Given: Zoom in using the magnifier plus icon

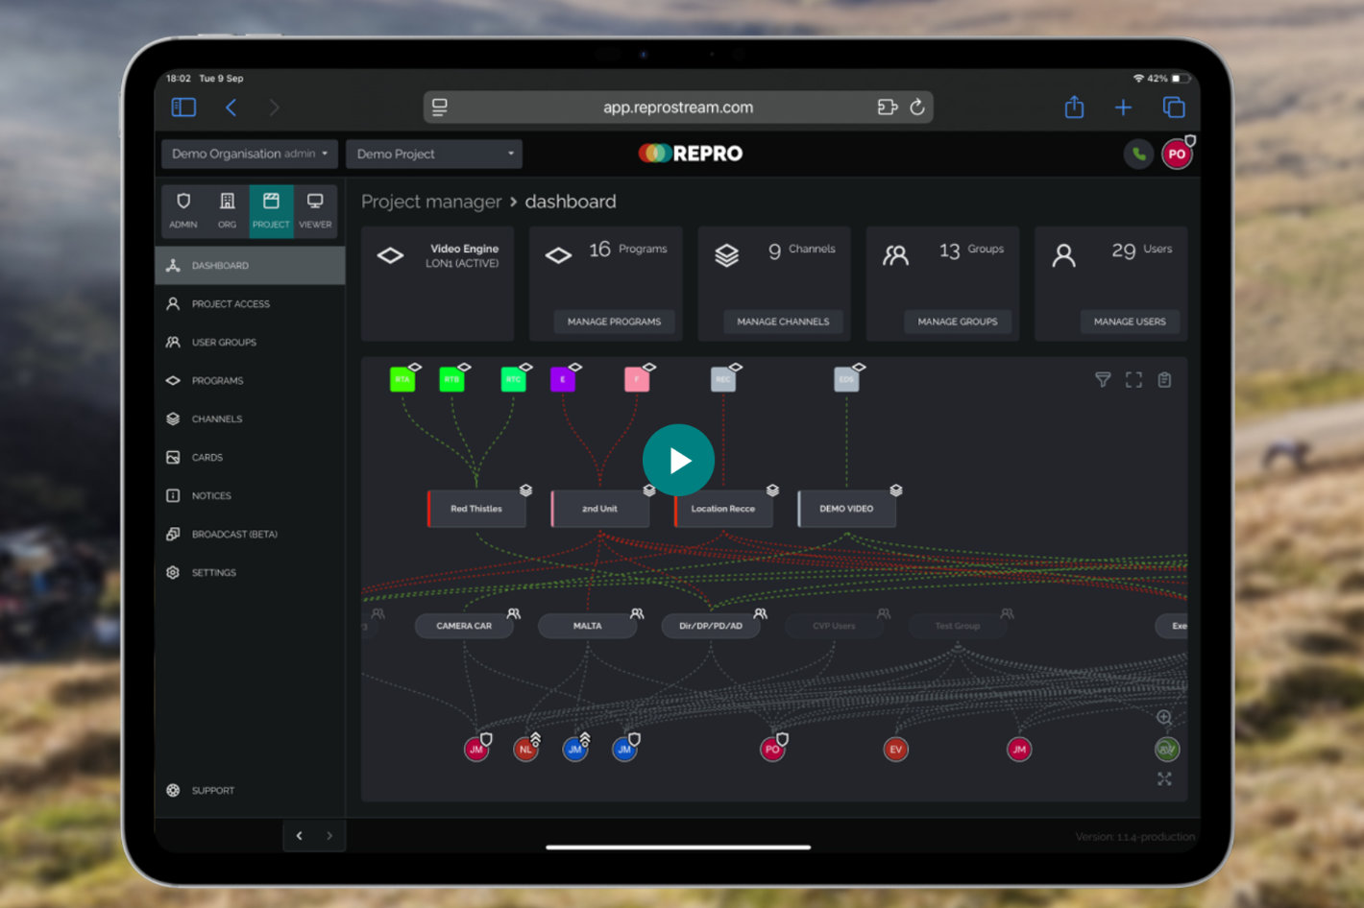Looking at the screenshot, I should pyautogui.click(x=1164, y=717).
